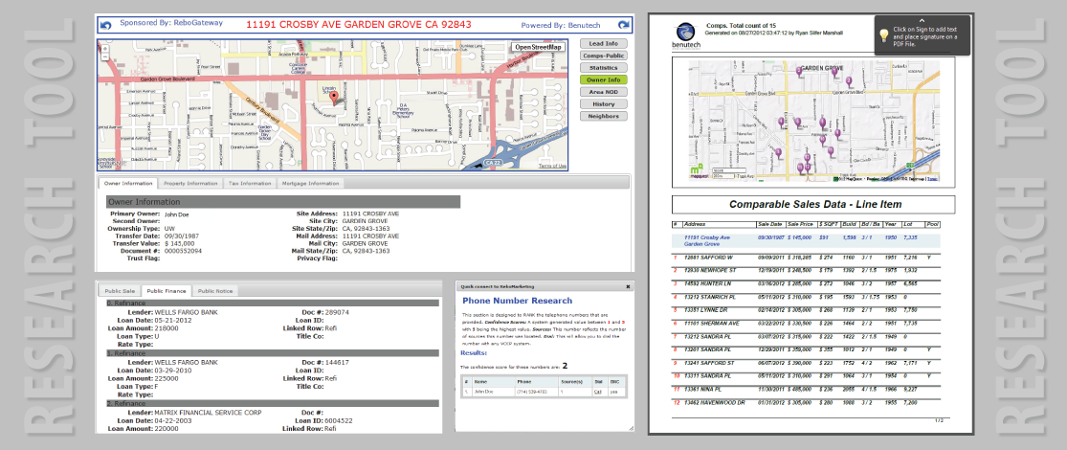Click the back arrow icon beside Sponsored By
The height and width of the screenshot is (450, 1067).
point(105,25)
